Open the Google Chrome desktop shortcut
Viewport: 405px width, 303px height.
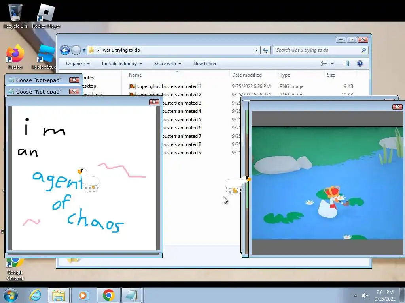(15, 269)
